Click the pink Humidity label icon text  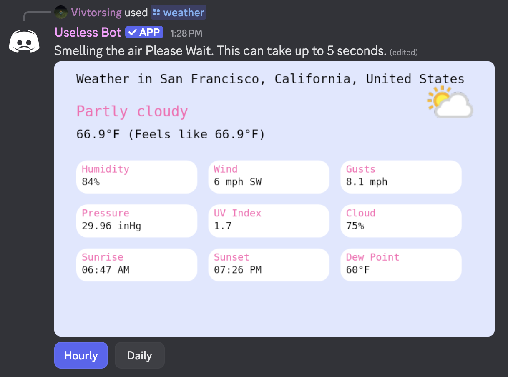tap(105, 169)
